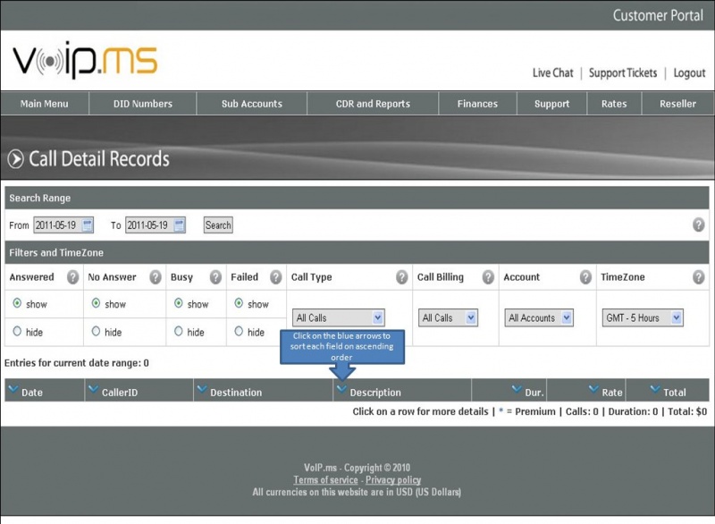The image size is (715, 524).
Task: Select hide for Answered calls
Action: [17, 331]
